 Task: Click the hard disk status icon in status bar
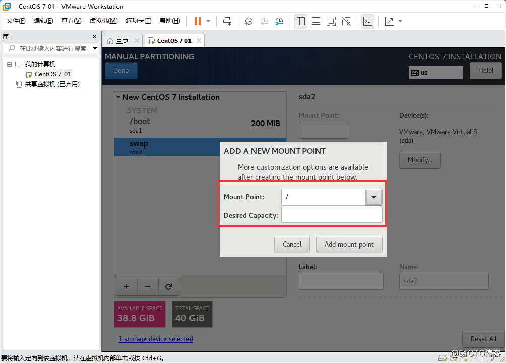442,358
